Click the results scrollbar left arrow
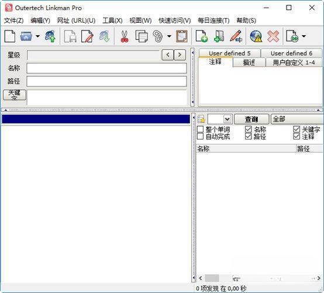 click(201, 278)
